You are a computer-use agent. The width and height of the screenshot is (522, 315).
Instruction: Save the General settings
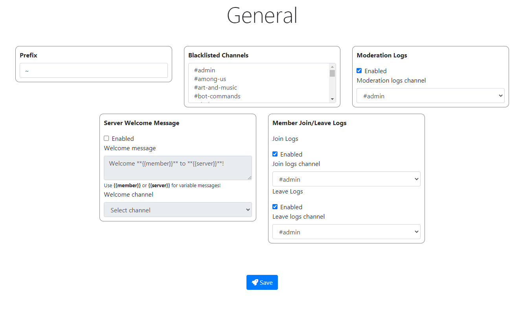[262, 282]
